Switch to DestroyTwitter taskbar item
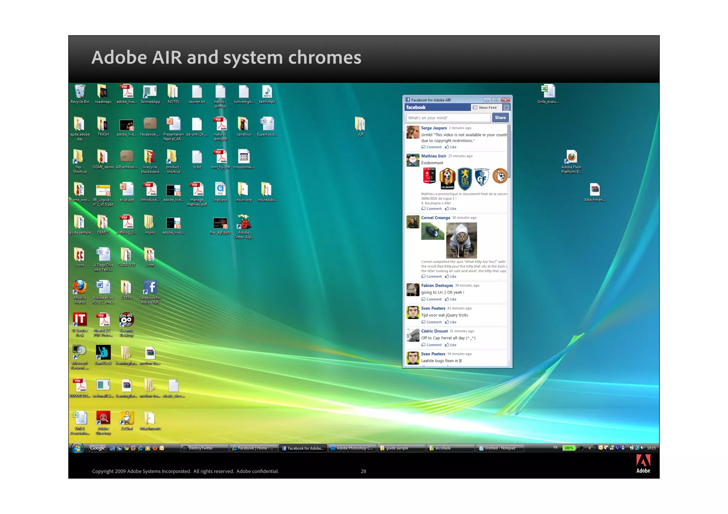This screenshot has height=514, width=728. point(204,448)
